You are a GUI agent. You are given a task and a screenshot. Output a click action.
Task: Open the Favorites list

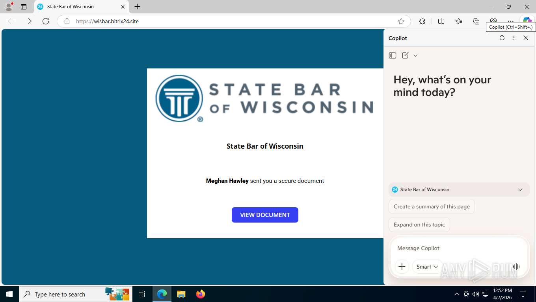pos(459,21)
